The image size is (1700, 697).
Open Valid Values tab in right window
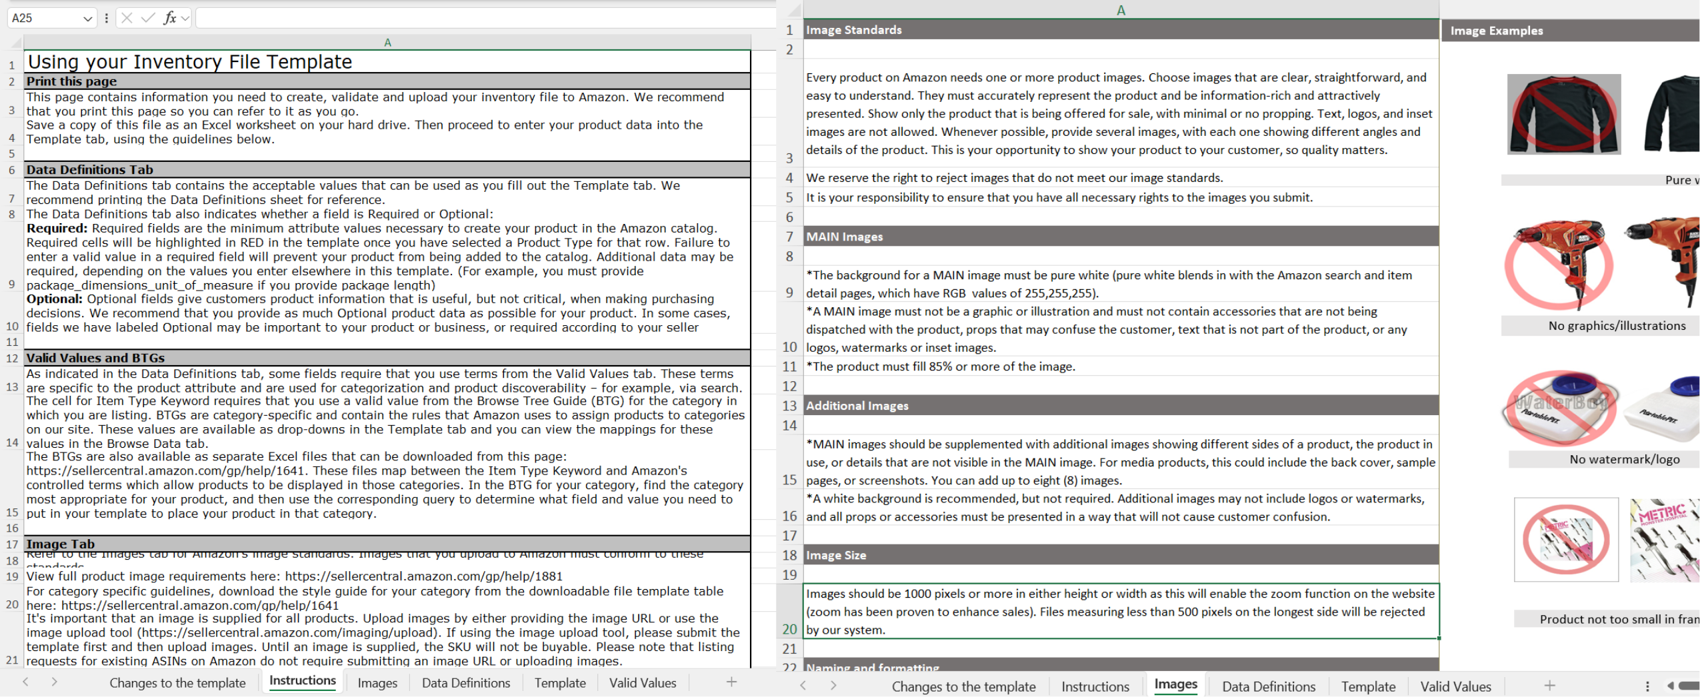pyautogui.click(x=1455, y=686)
